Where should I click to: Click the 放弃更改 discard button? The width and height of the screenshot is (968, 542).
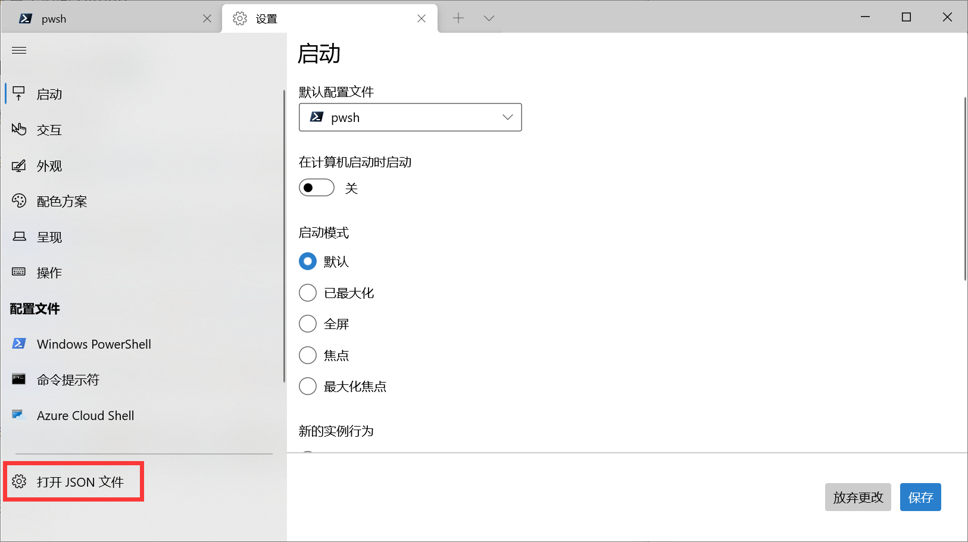tap(858, 497)
